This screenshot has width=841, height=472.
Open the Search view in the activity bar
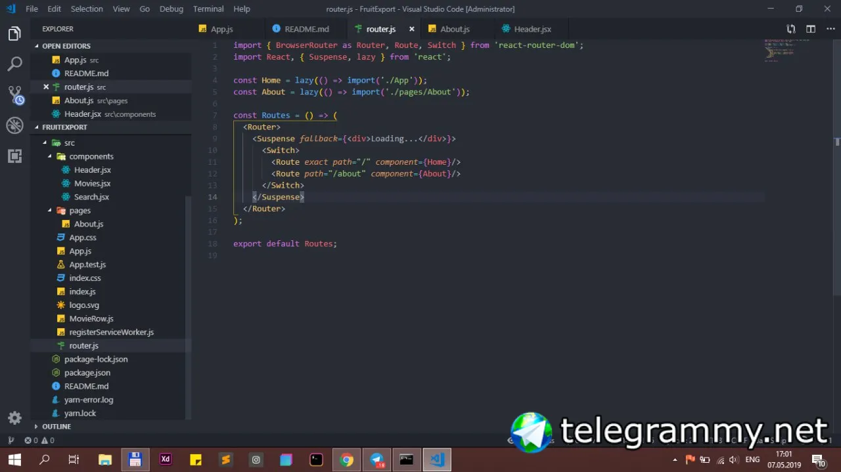14,64
